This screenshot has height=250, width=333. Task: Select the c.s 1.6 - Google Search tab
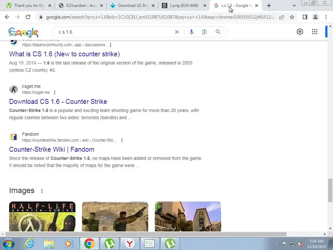tap(236, 6)
